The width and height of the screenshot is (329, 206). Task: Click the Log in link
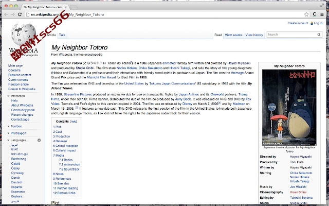coord(318,23)
